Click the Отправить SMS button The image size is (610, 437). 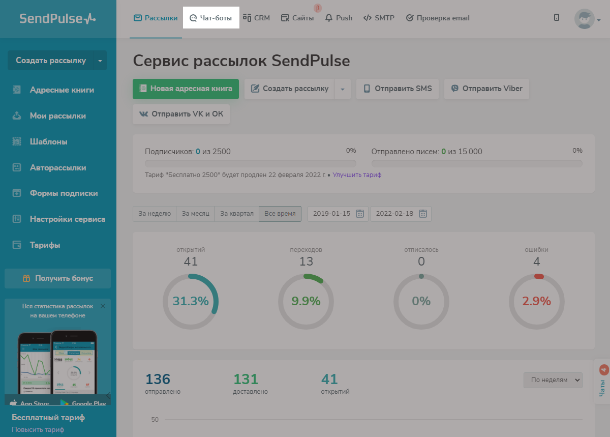coord(398,89)
